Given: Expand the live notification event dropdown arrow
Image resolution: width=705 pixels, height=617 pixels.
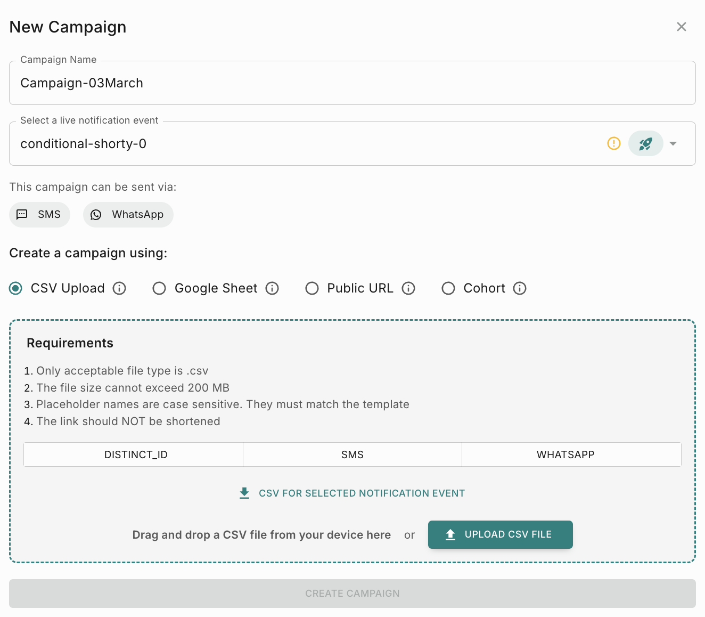Looking at the screenshot, I should click(x=673, y=144).
